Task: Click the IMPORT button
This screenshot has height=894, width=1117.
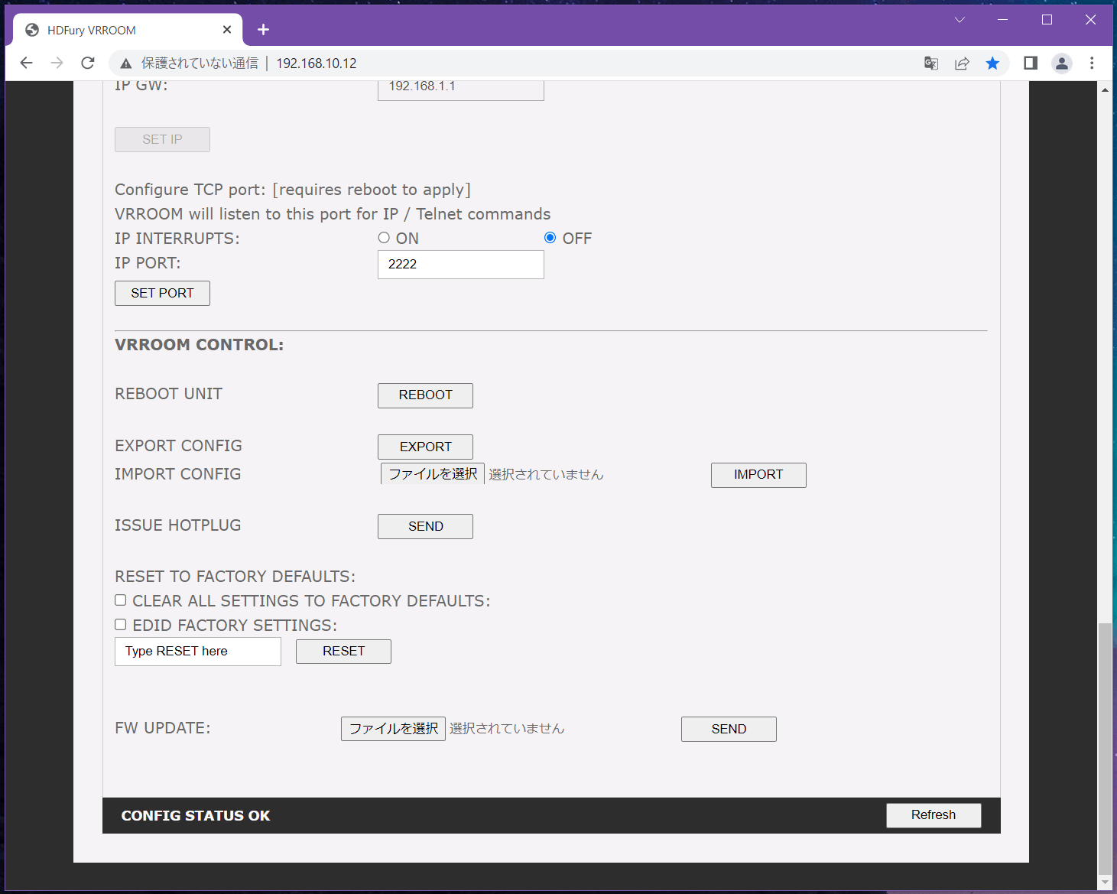Action: pyautogui.click(x=758, y=475)
